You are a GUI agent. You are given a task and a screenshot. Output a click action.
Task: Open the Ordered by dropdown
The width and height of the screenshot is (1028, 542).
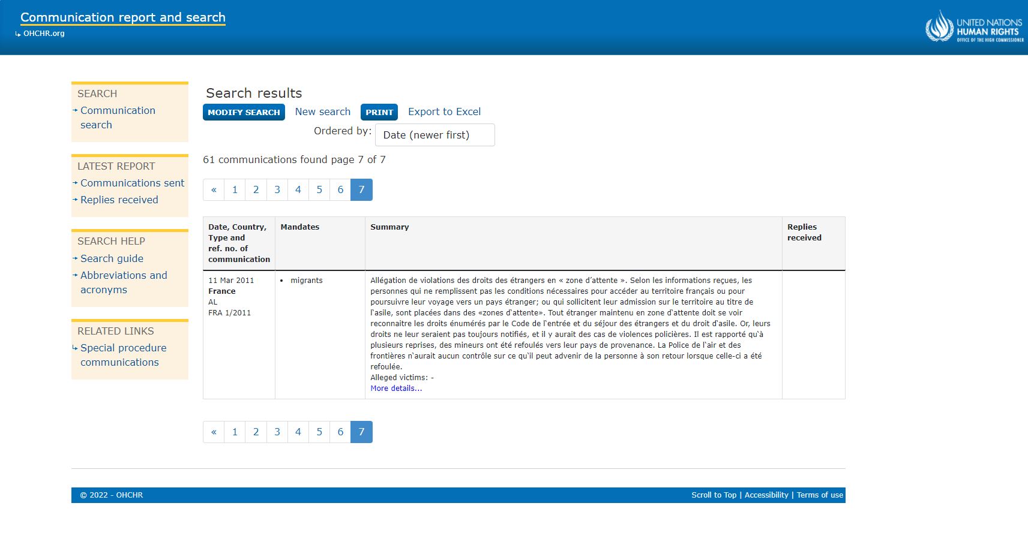point(434,135)
